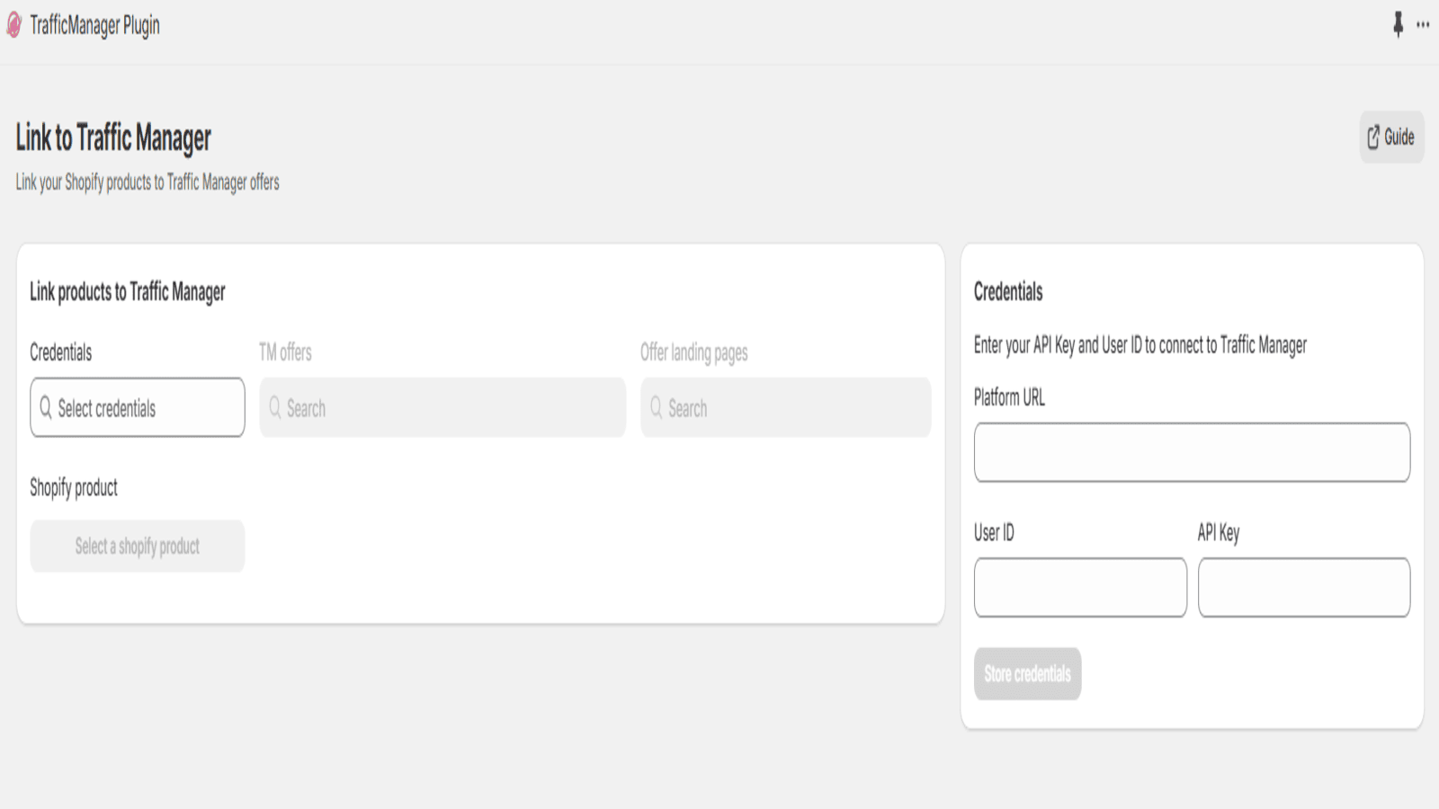Image resolution: width=1439 pixels, height=809 pixels.
Task: Click the Offer landing pages search field
Action: pos(785,407)
